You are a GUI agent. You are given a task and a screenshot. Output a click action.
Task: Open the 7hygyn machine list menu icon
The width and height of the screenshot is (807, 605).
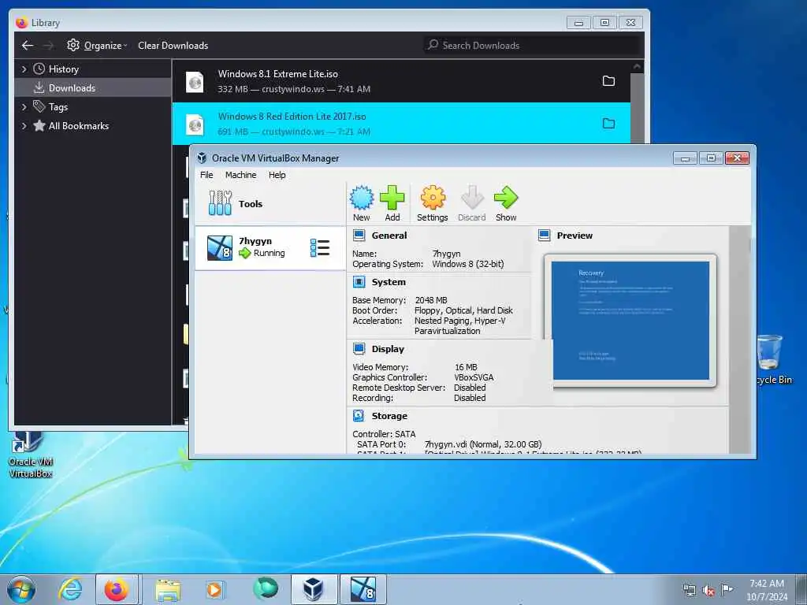point(320,248)
